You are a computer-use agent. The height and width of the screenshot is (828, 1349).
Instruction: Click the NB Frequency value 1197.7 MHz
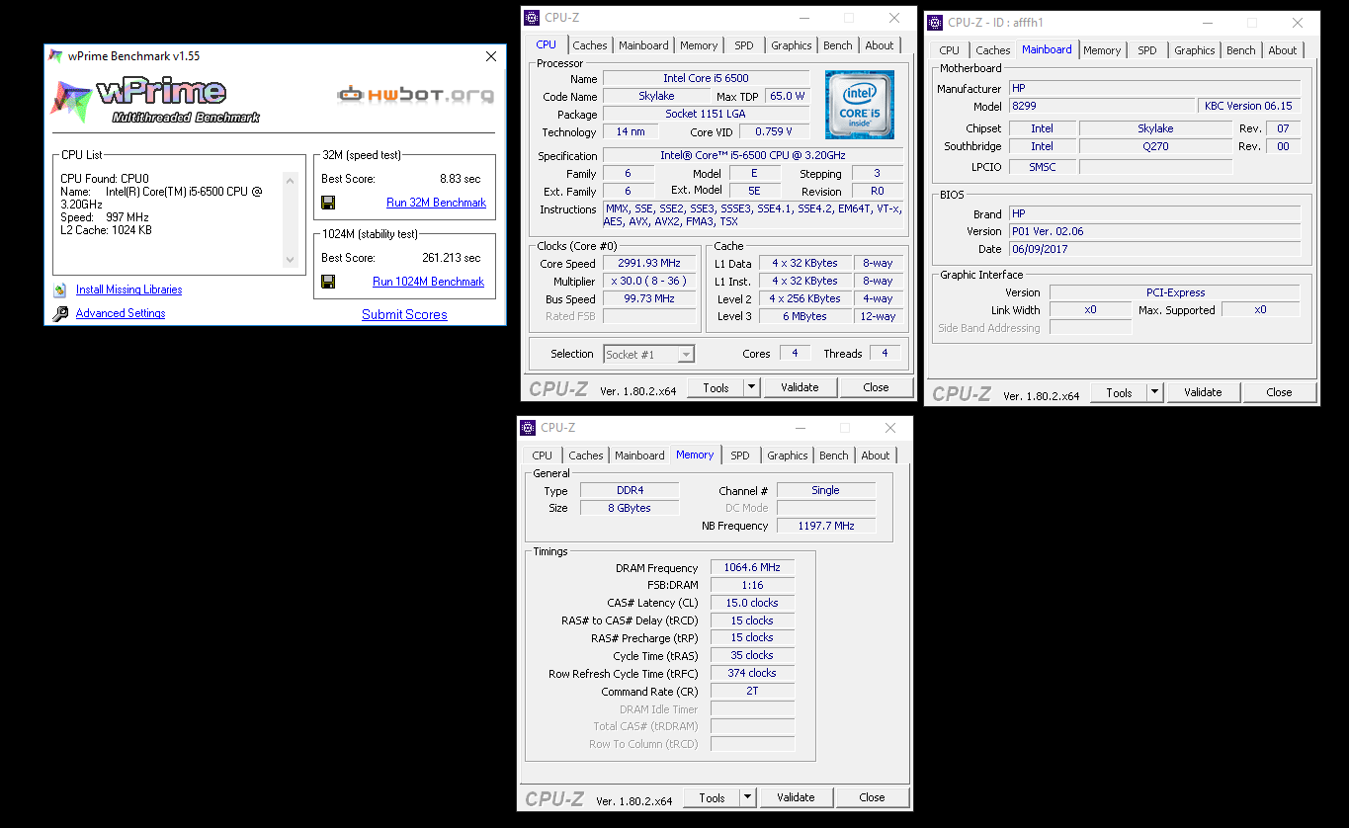(x=826, y=526)
